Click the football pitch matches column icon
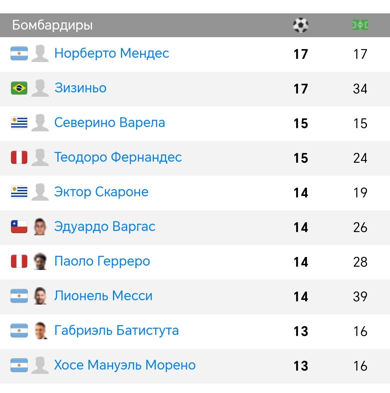Screen dimensions: 390x393 point(360,25)
